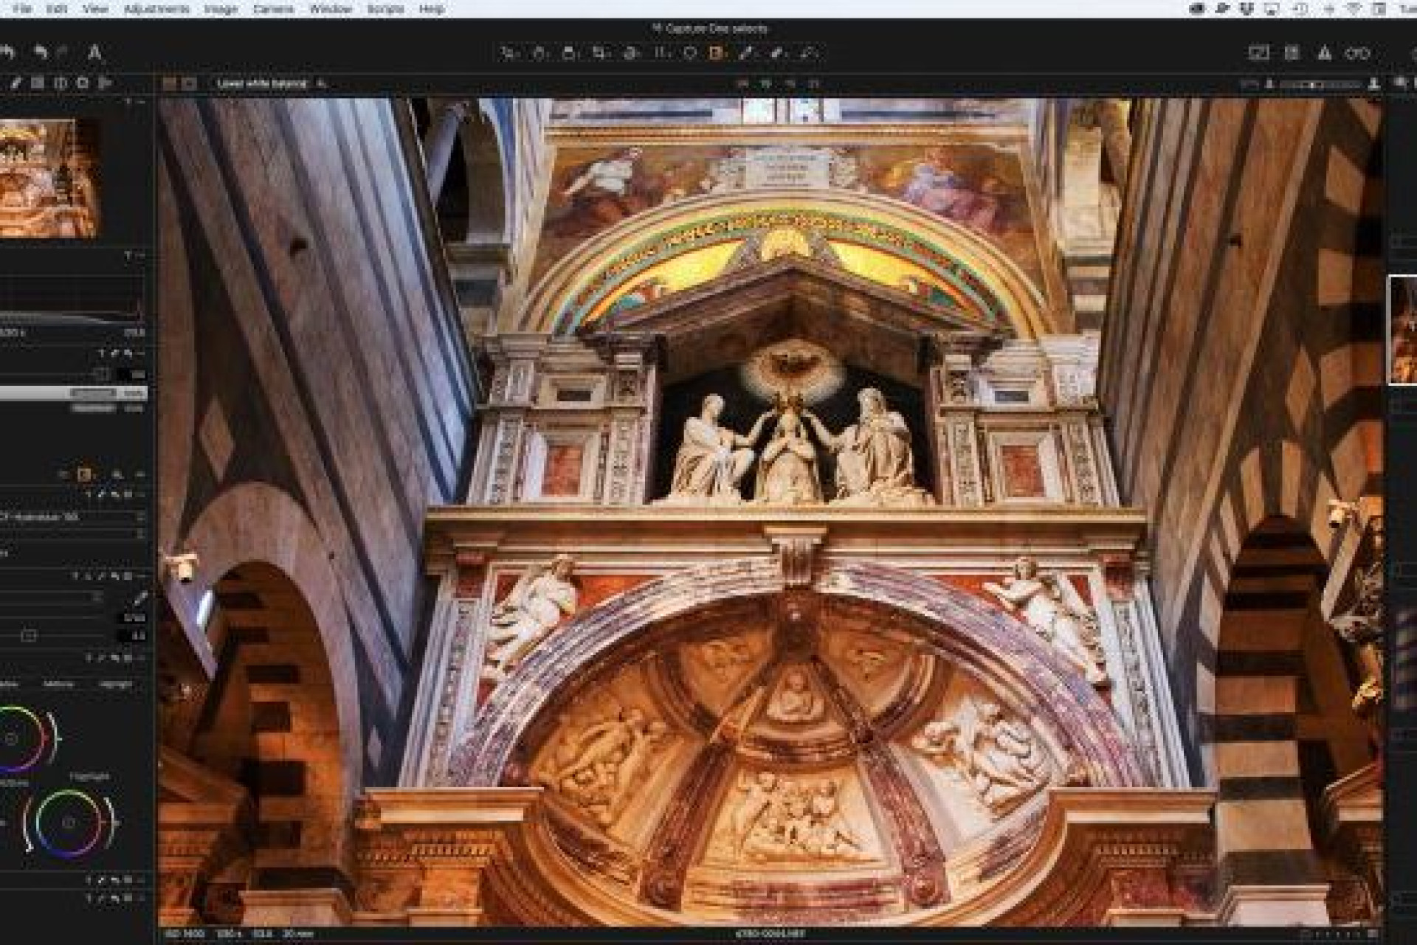Click the Undo arrow in the toolbar

[x=41, y=52]
